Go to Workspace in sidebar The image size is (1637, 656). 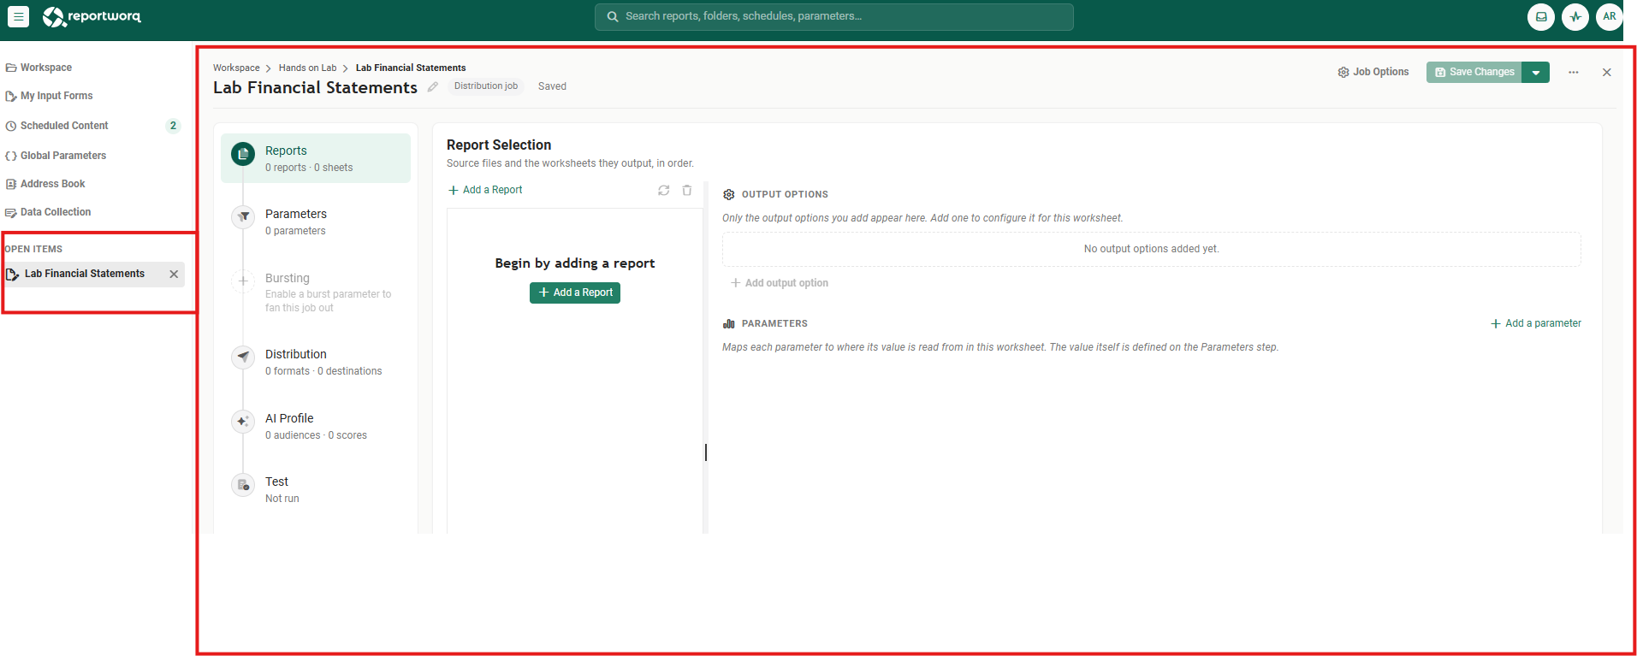pos(39,68)
